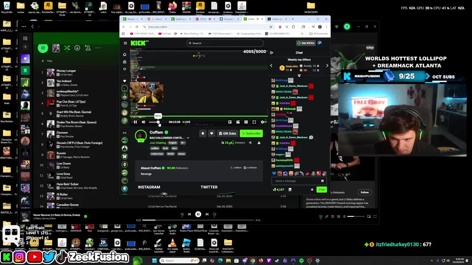Open the All Bookmarks folder
The width and height of the screenshot is (472, 265).
pyautogui.click(x=318, y=33)
